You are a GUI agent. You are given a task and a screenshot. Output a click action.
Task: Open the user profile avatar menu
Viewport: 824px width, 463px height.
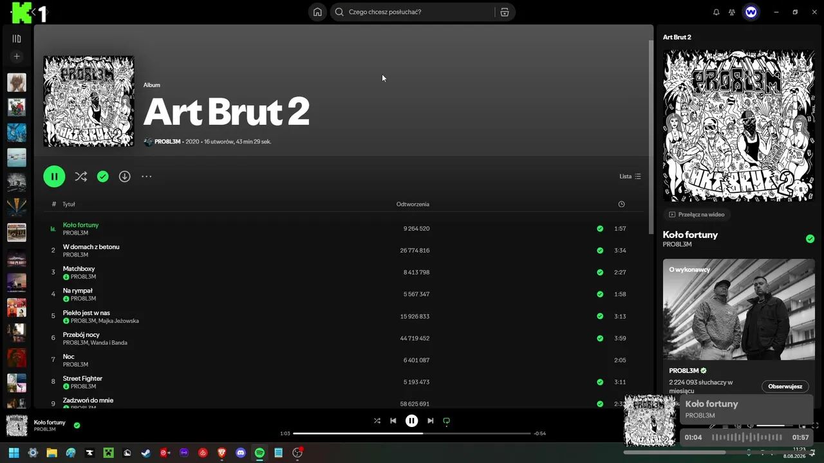click(x=751, y=12)
